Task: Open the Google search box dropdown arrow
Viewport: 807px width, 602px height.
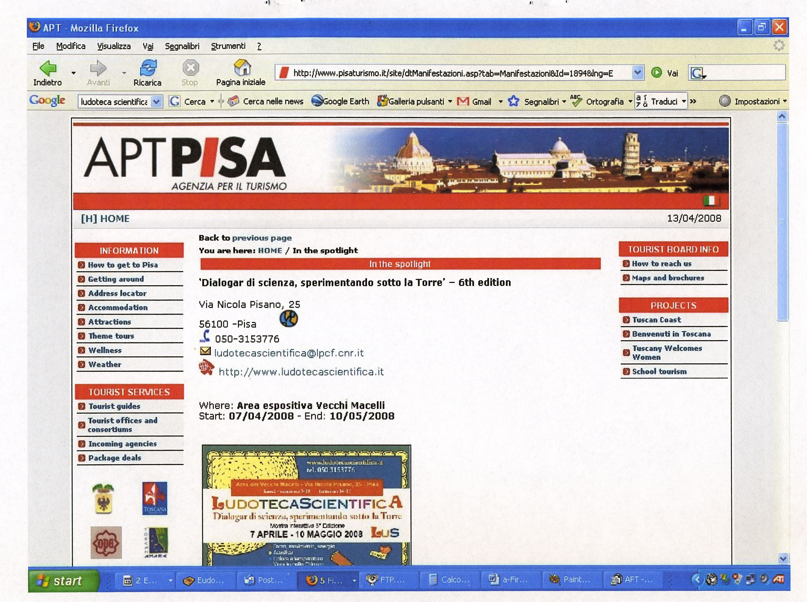Action: point(156,102)
